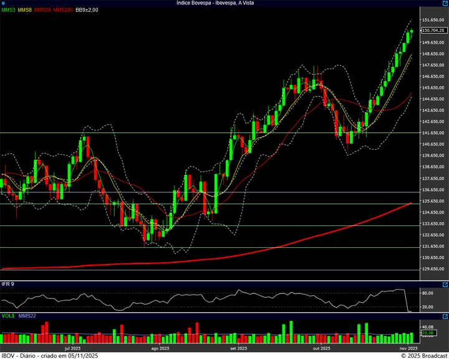Click the maximize panel icon on the title bar
Image resolution: width=449 pixels, height=359 pixels.
click(445, 3)
